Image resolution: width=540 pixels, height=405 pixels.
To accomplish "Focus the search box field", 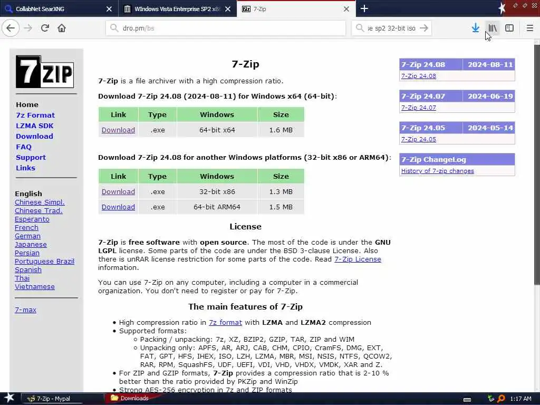I will [x=392, y=28].
